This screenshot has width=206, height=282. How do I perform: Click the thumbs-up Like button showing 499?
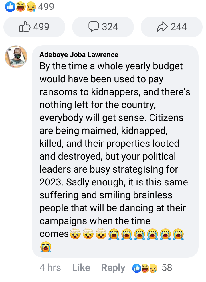[x=34, y=27]
